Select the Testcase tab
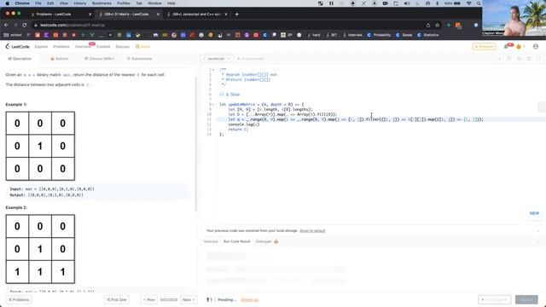This screenshot has width=546, height=307. [x=211, y=241]
